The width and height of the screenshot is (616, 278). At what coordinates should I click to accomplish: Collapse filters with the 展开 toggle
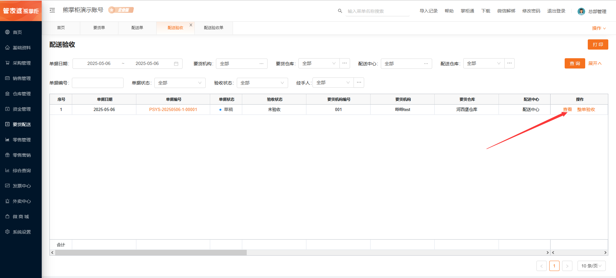coord(595,63)
